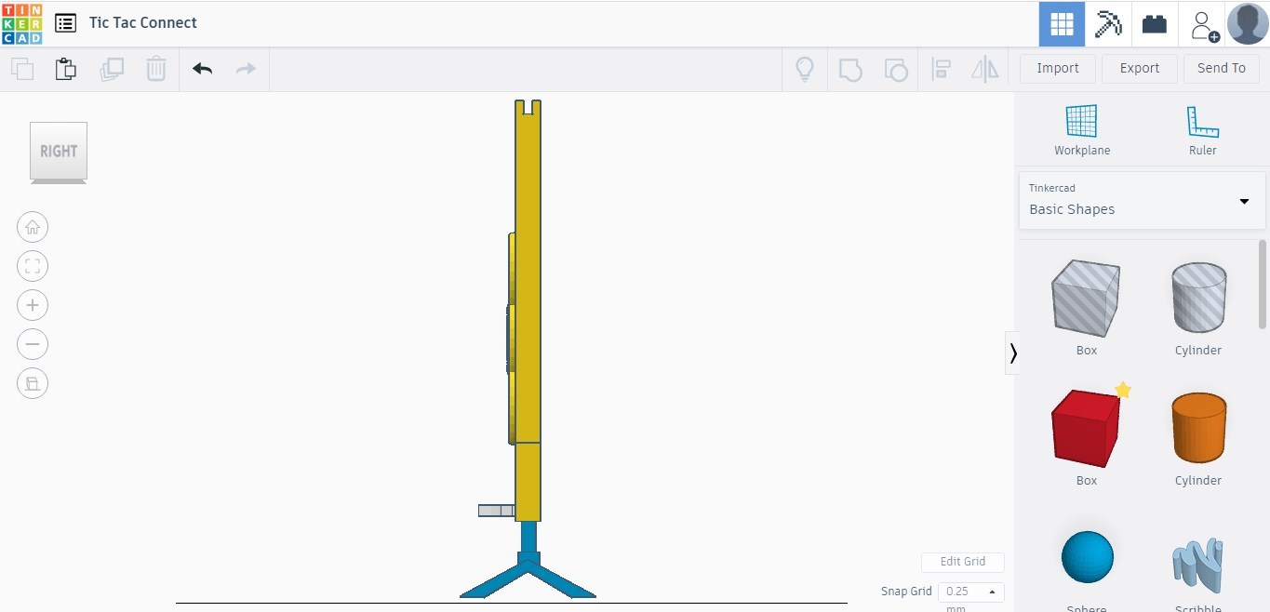Open the Bricks mode
1270x612 pixels.
point(1155,24)
